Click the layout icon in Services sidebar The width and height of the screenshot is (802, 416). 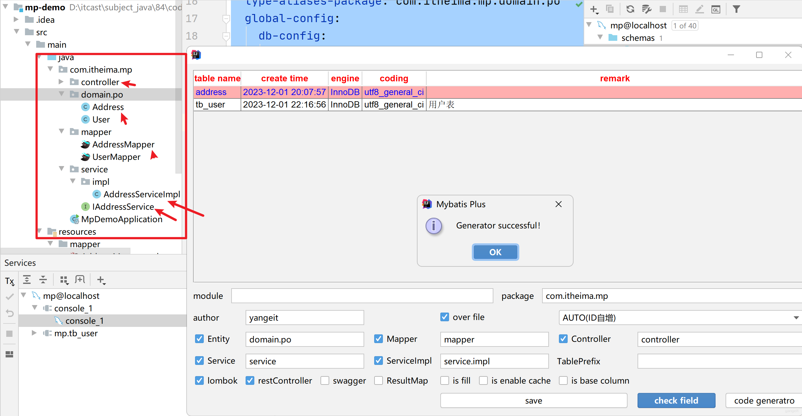coord(9,354)
